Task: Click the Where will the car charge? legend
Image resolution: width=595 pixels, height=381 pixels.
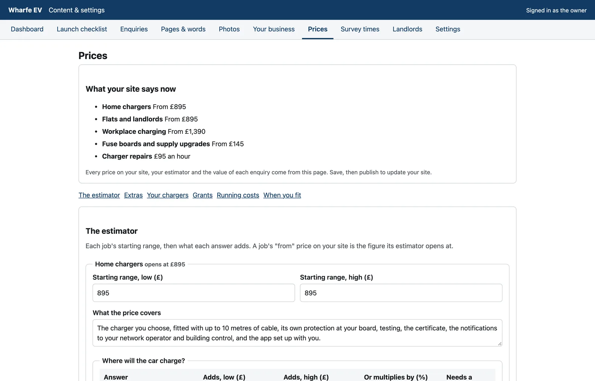Action: click(144, 361)
